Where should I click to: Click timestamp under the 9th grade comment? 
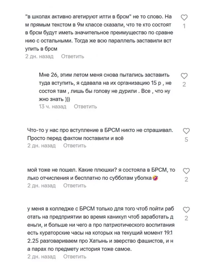[x=39, y=56]
